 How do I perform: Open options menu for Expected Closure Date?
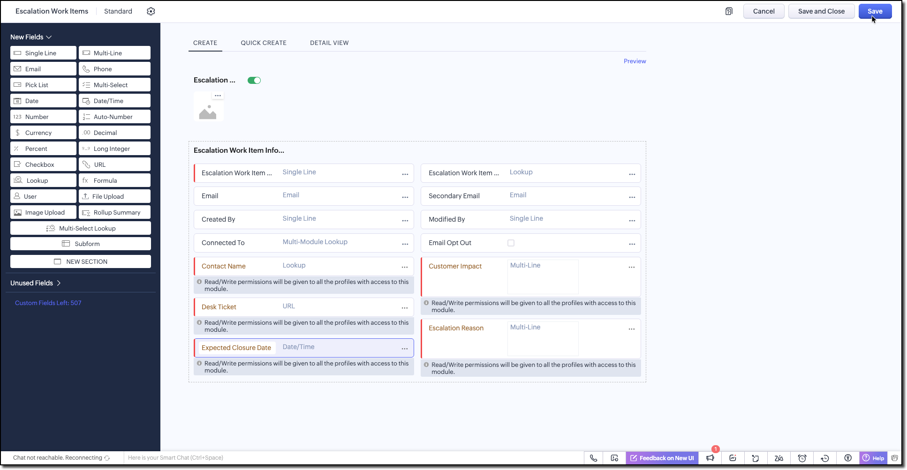point(404,349)
